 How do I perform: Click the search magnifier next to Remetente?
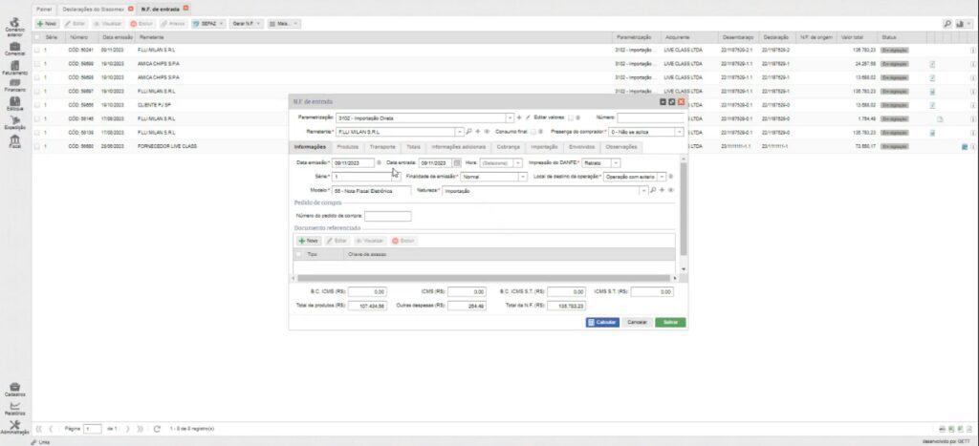click(x=468, y=132)
